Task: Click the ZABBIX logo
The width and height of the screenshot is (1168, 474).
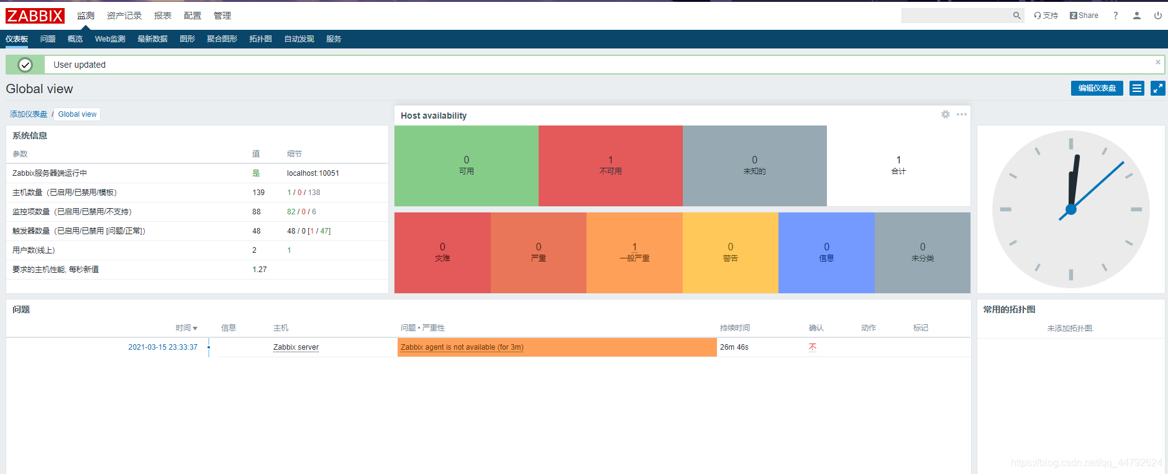Action: (35, 16)
